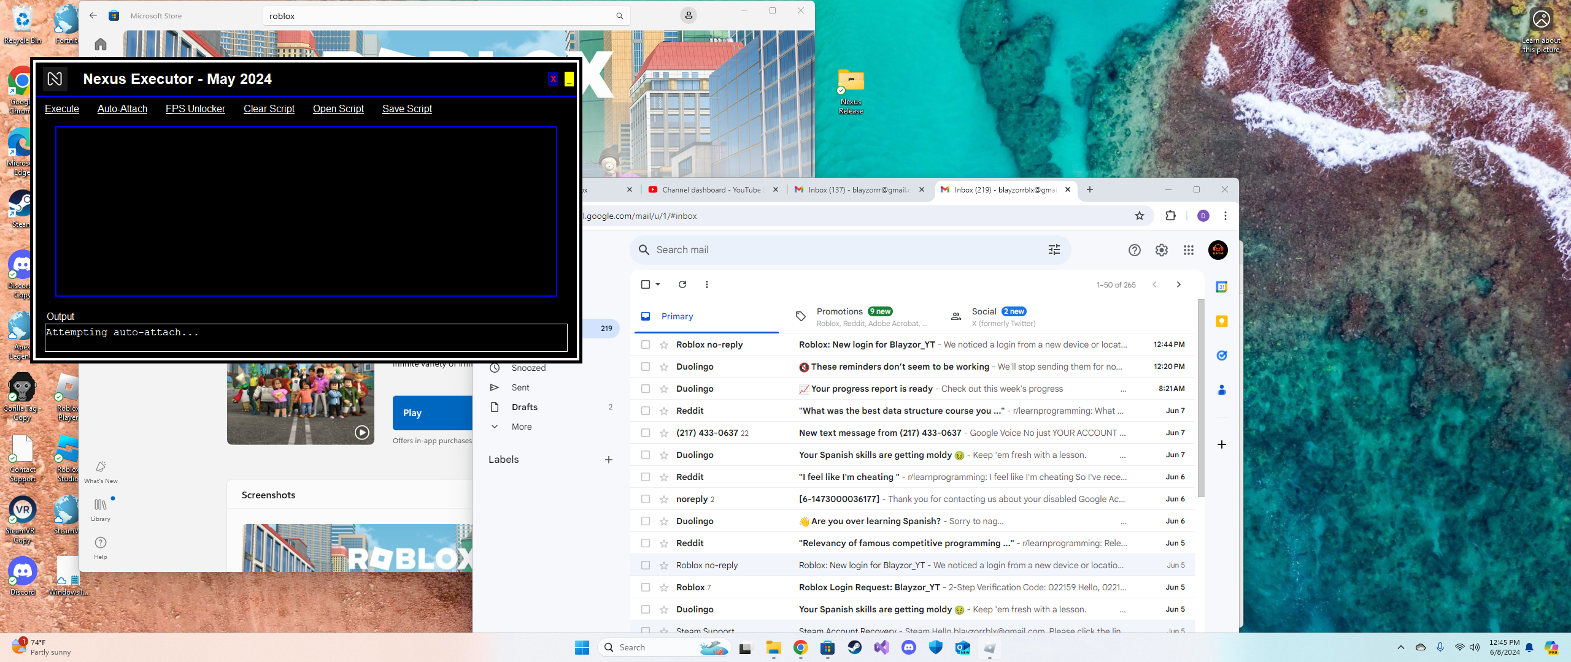The width and height of the screenshot is (1571, 662).
Task: Click Execute in Nexus Executor
Action: point(62,108)
